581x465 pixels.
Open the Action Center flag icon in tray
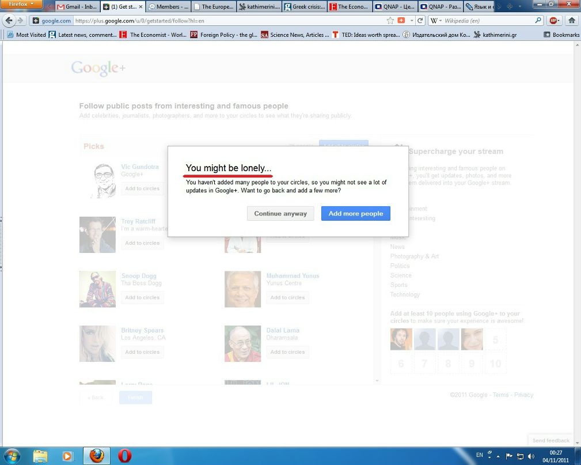coord(509,456)
